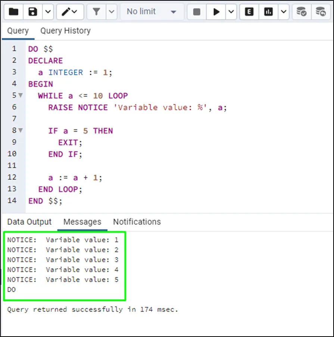
Task: Open the explain settings dropdown arrow
Action: 283,12
